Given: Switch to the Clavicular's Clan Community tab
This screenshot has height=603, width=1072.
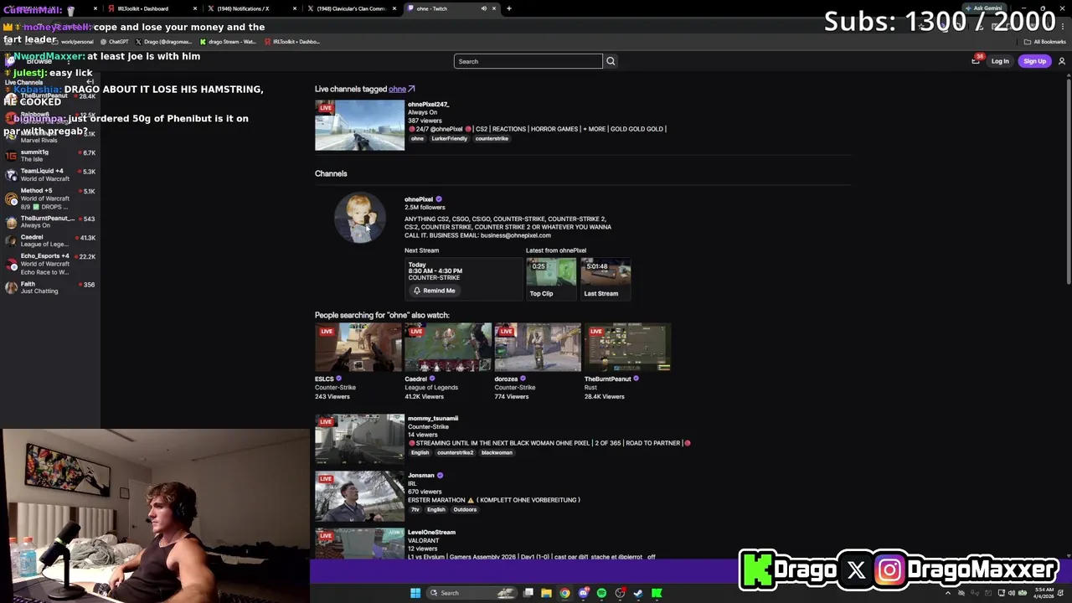Looking at the screenshot, I should pyautogui.click(x=350, y=8).
